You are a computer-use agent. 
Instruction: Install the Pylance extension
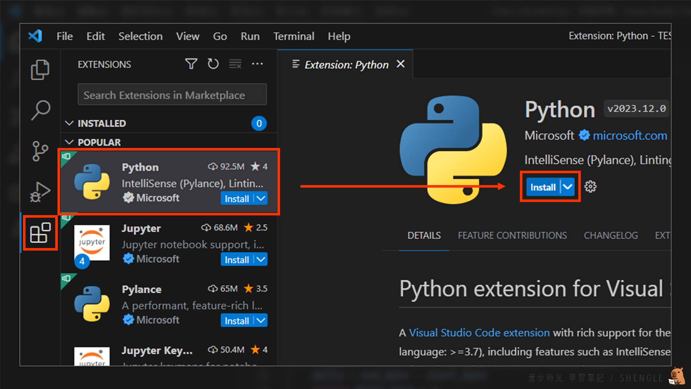237,321
